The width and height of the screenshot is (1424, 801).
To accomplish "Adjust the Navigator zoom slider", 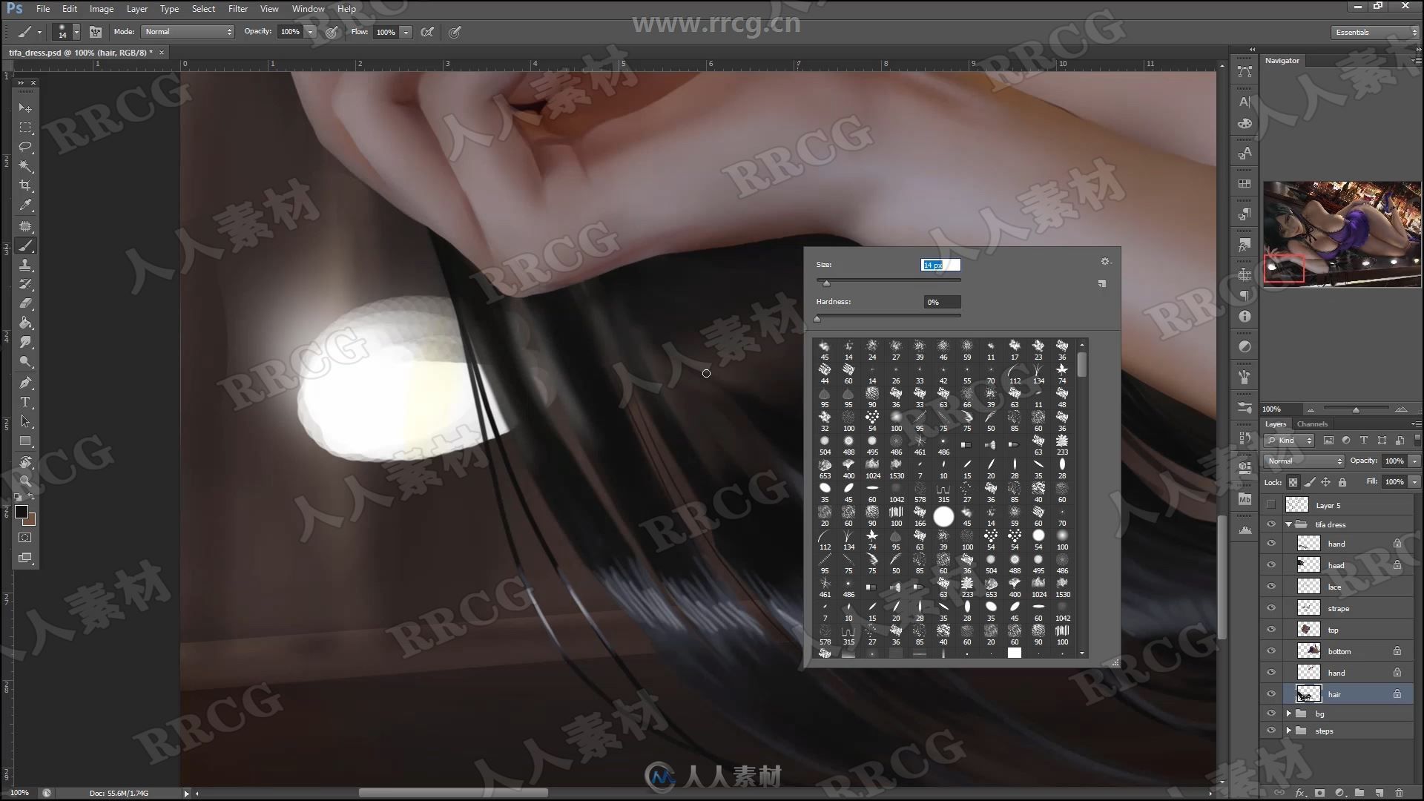I will click(1356, 409).
